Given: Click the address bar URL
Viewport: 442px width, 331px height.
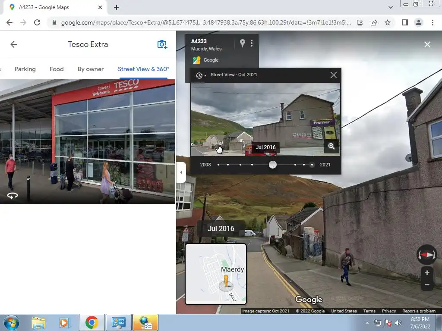Looking at the screenshot, I should [206, 22].
